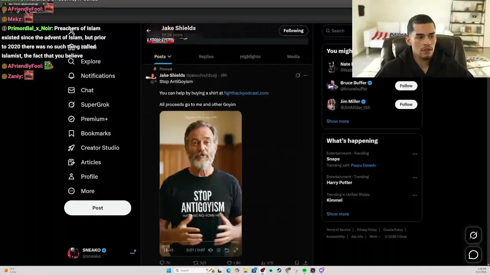490x275 pixels.
Task: Toggle the video mute speaker icon
Action: point(211,250)
